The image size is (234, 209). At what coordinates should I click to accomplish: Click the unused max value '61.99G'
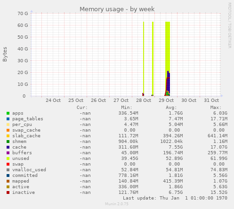(x=219, y=159)
